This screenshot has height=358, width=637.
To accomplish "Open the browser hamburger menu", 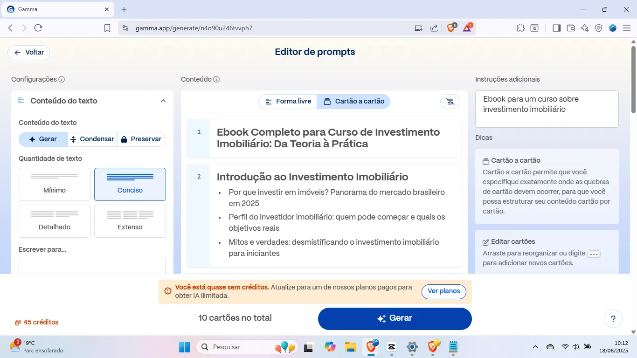I will pyautogui.click(x=627, y=28).
